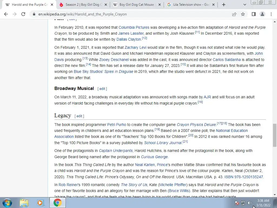Image resolution: width=277 pixels, height=208 pixels.
Task: Open Chrome three-dot menu
Action: (271, 14)
